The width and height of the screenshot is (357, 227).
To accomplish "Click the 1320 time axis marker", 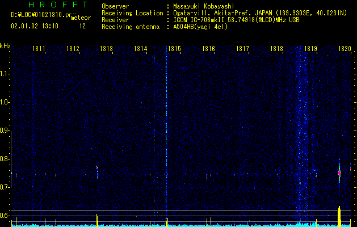I will (x=345, y=48).
